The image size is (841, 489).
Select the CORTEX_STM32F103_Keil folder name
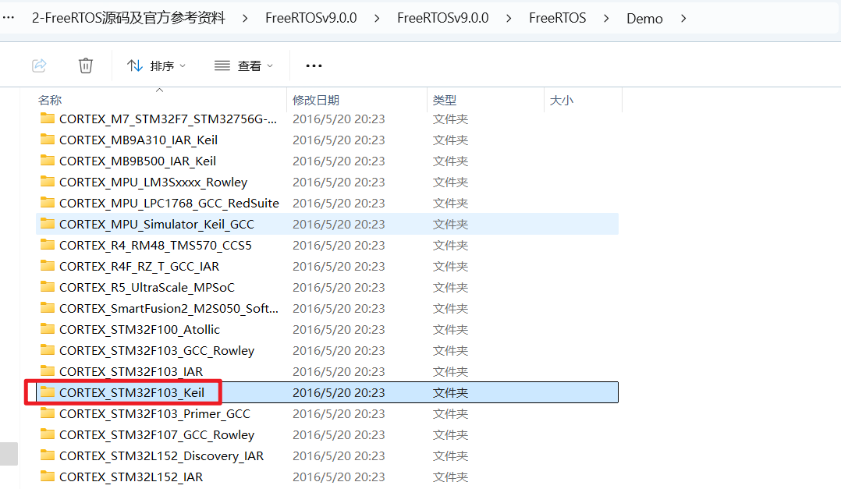131,392
